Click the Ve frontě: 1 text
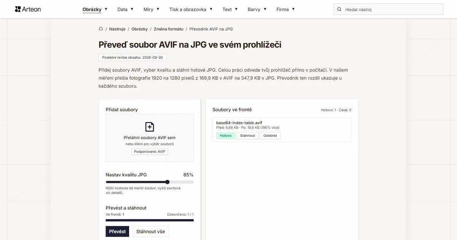The width and height of the screenshot is (457, 240). (115, 214)
